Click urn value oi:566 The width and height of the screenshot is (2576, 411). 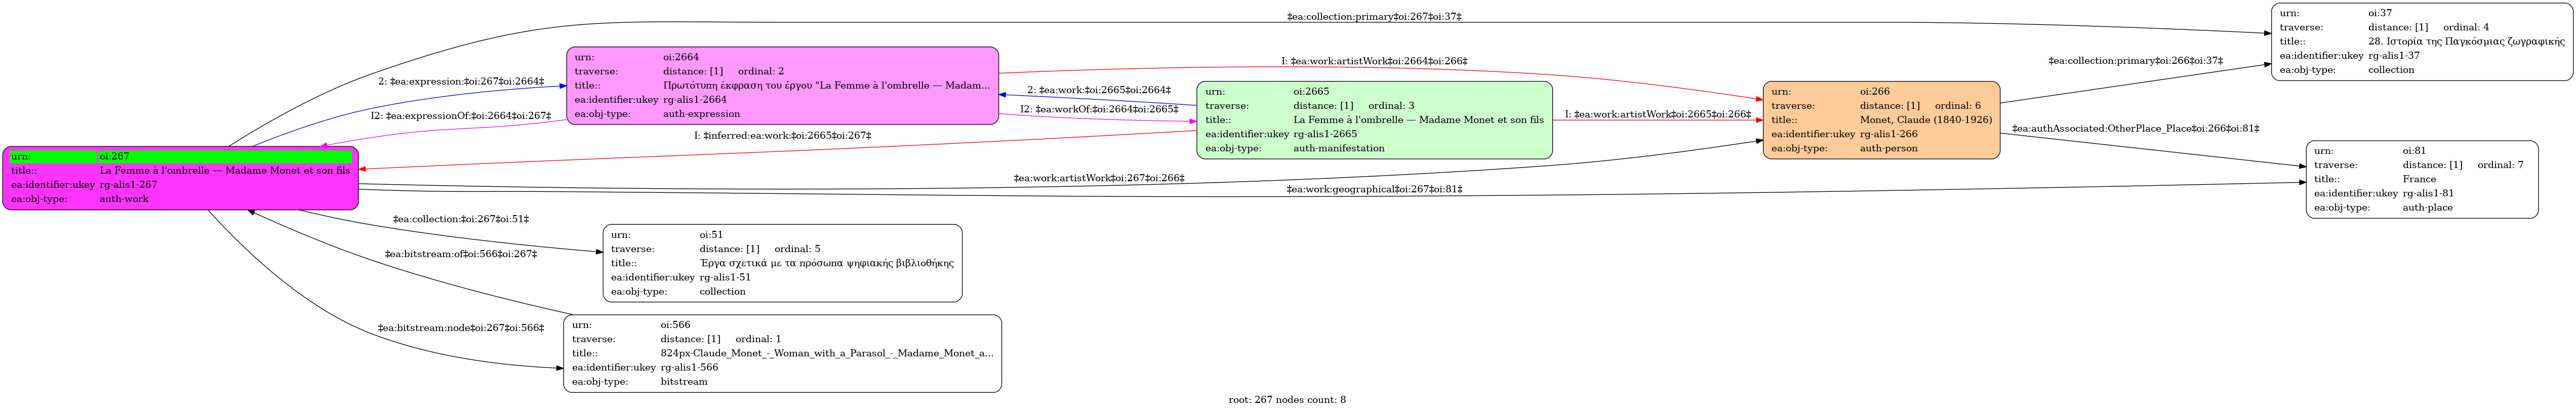(675, 325)
